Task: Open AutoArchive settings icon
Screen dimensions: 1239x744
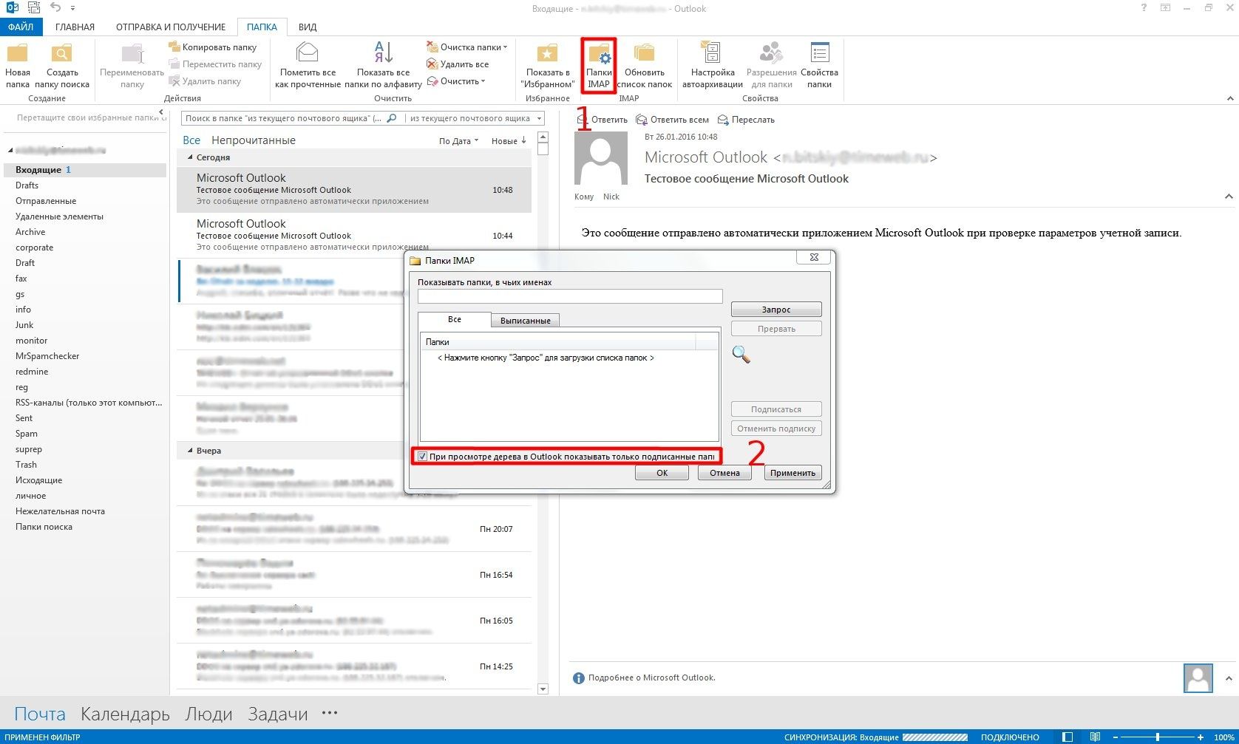Action: (x=712, y=54)
